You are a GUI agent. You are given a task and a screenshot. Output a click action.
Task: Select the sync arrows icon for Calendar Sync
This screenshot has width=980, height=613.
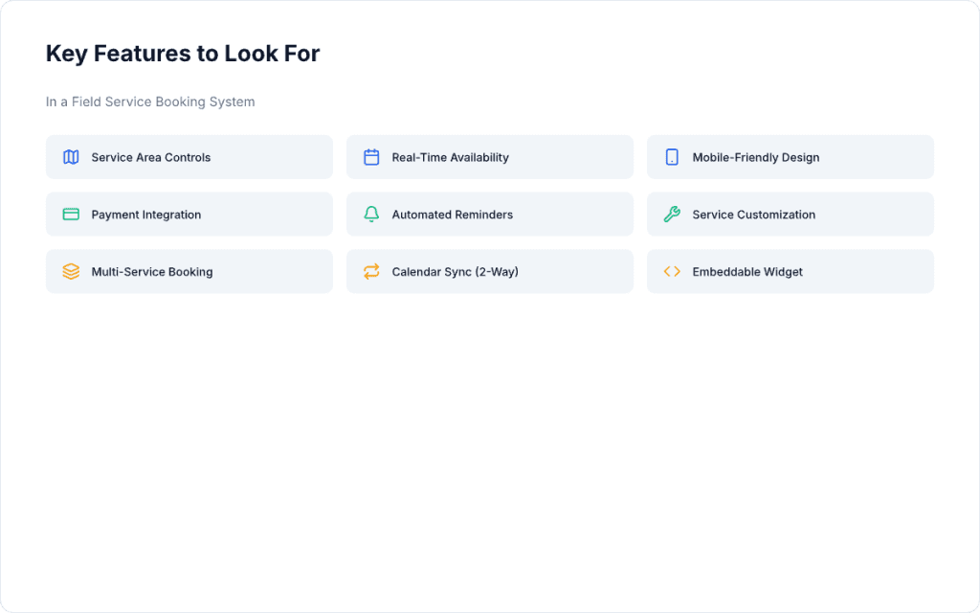[371, 271]
